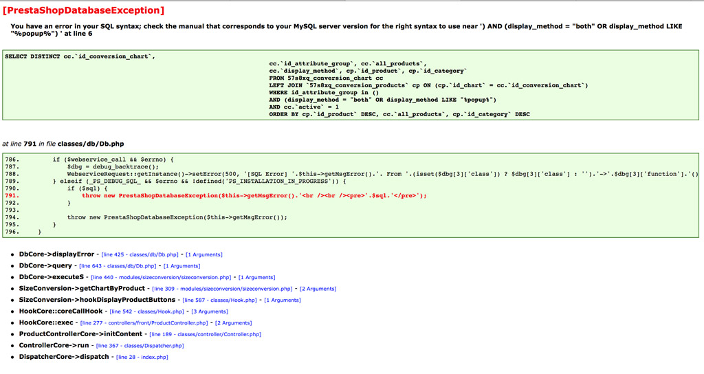
Task: Open the line 367 classes/Dispatcher.php link
Action: pyautogui.click(x=140, y=346)
